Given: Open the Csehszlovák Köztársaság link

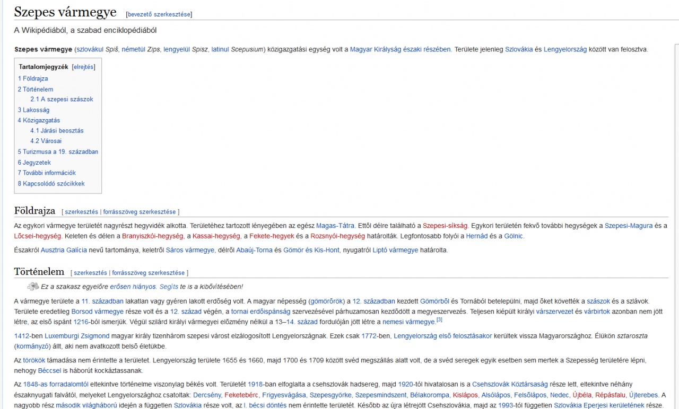Looking at the screenshot, I should (510, 384).
